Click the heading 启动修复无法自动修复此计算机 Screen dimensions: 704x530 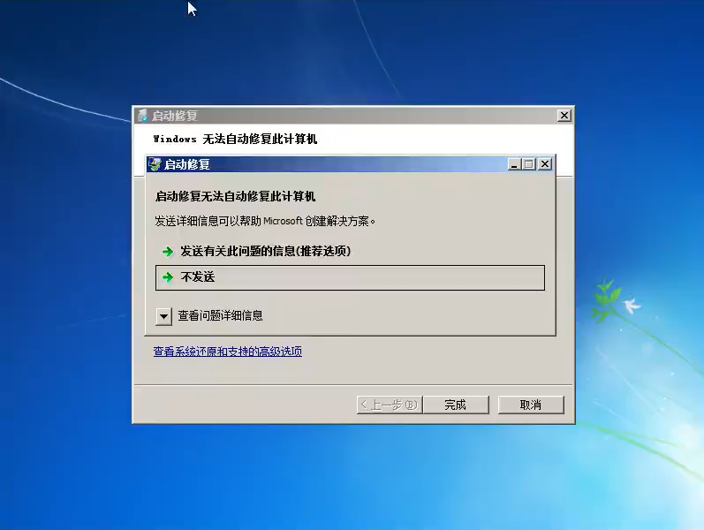point(235,196)
